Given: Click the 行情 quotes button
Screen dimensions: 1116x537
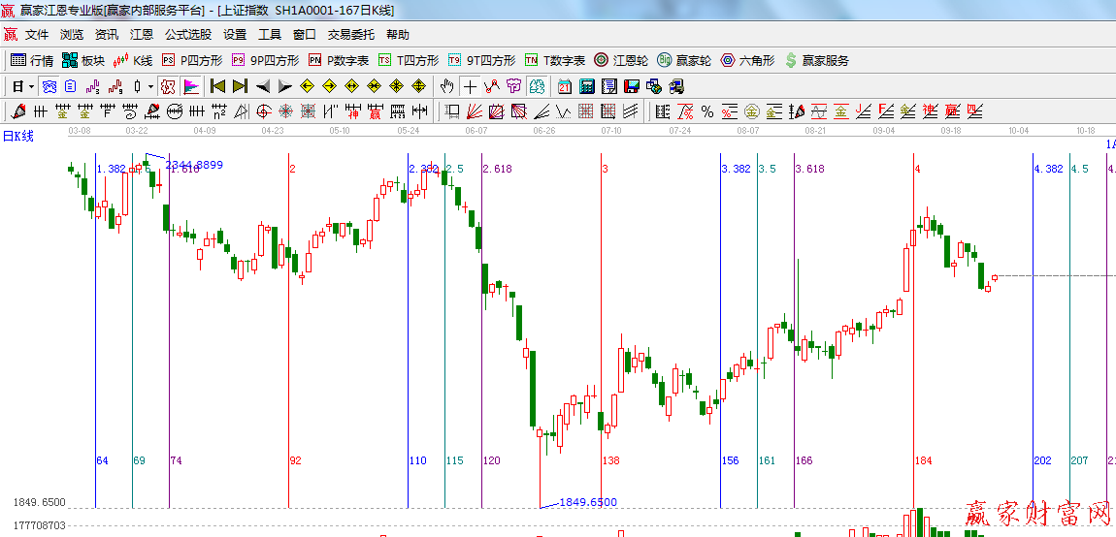Looking at the screenshot, I should coord(32,60).
